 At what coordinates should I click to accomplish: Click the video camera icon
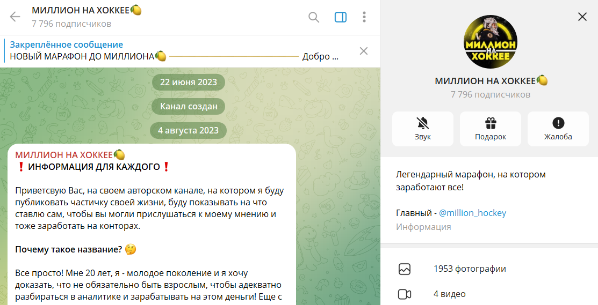[x=405, y=294]
